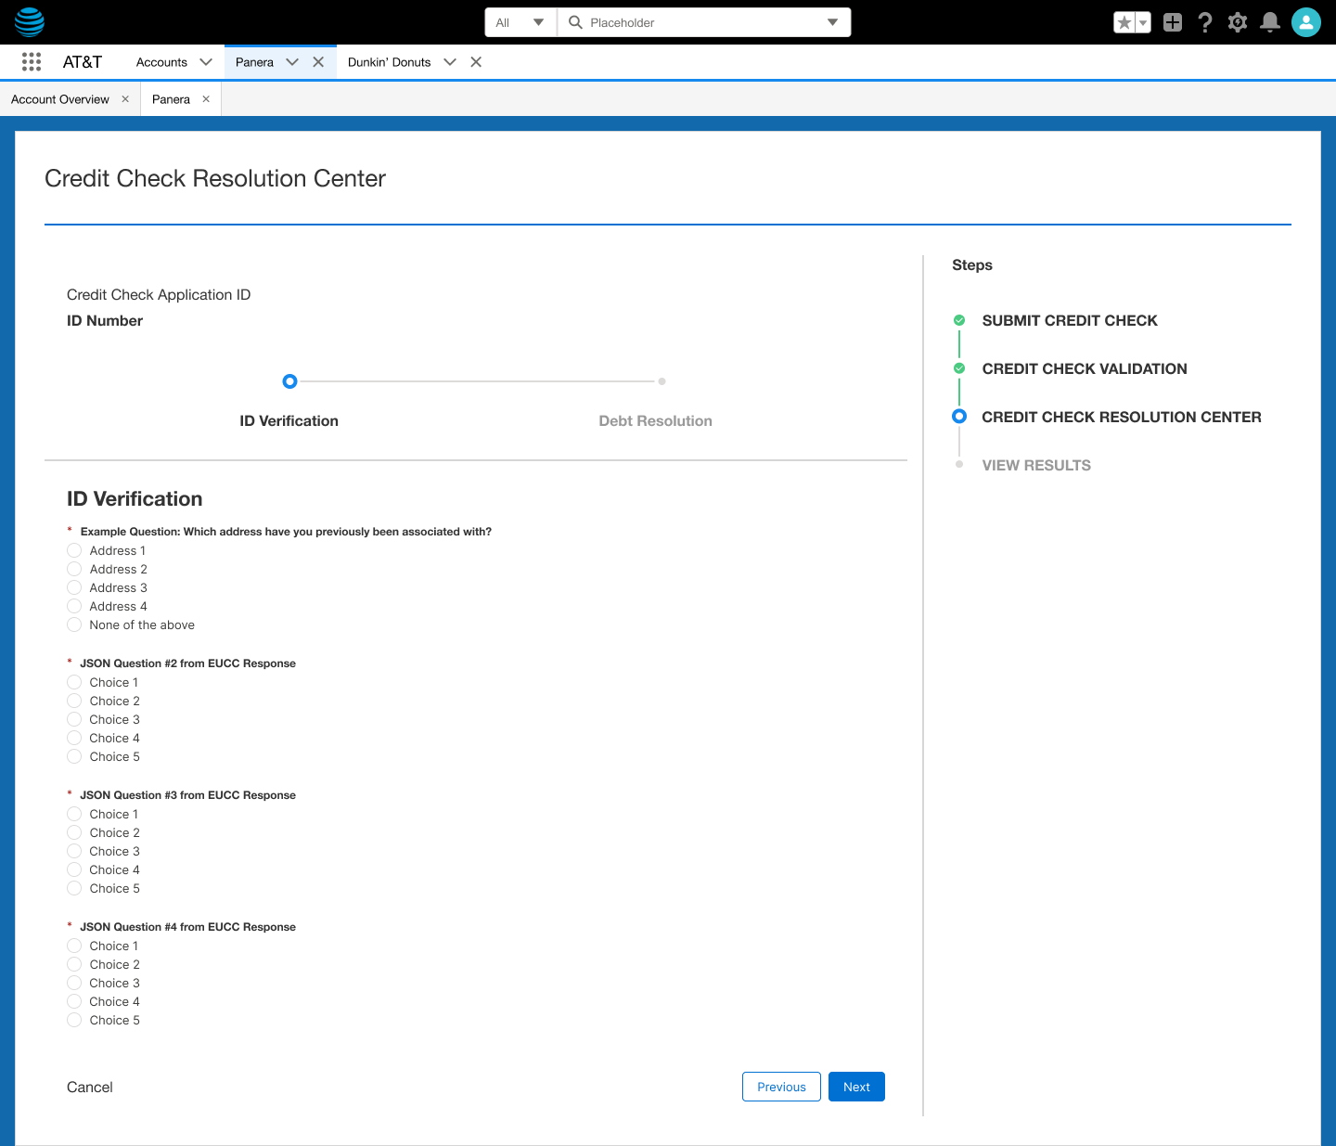Switch to the Accounts navigation item

pyautogui.click(x=161, y=62)
